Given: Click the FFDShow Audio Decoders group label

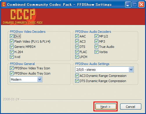Looking at the screenshot, I should [x=93, y=32].
